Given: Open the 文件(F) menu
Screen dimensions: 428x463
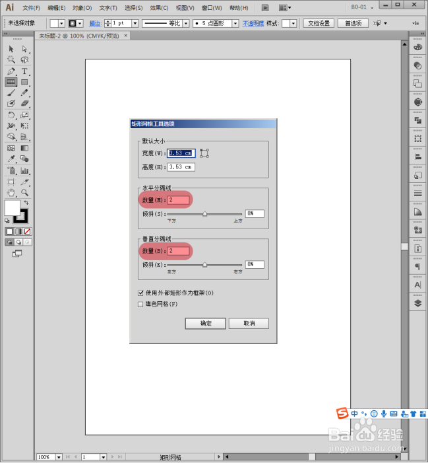Looking at the screenshot, I should tap(31, 8).
